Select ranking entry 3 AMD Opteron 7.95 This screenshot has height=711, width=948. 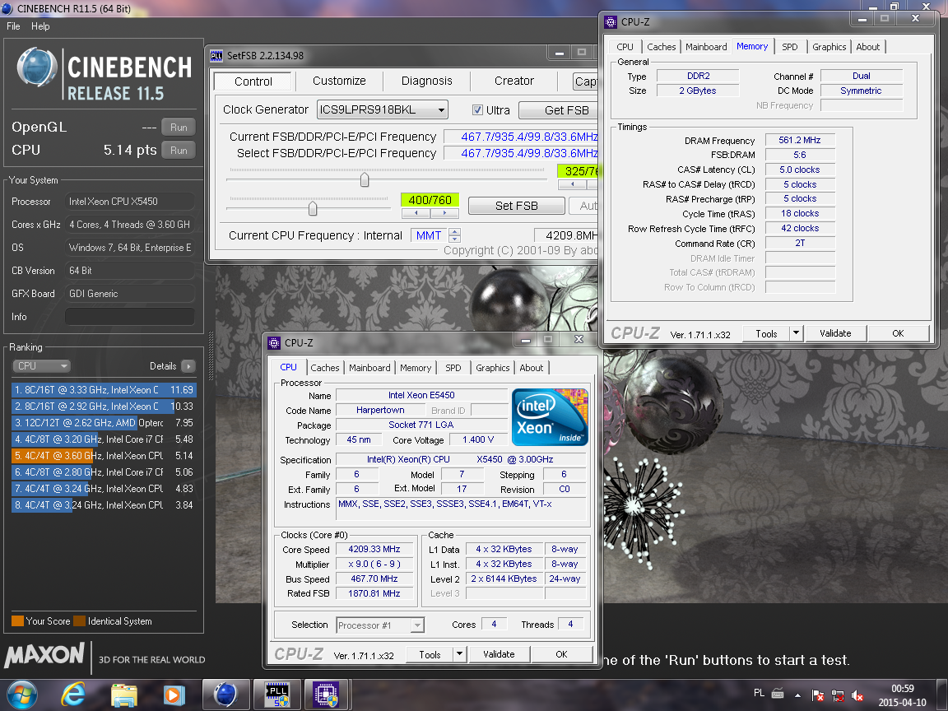click(104, 423)
